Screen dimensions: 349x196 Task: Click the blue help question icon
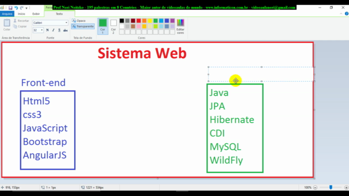pyautogui.click(x=347, y=14)
